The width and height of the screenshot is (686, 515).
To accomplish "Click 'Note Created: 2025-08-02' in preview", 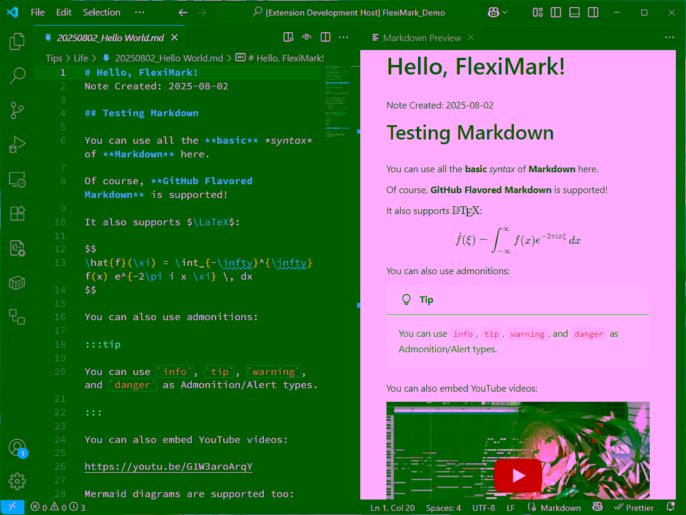I will point(439,105).
